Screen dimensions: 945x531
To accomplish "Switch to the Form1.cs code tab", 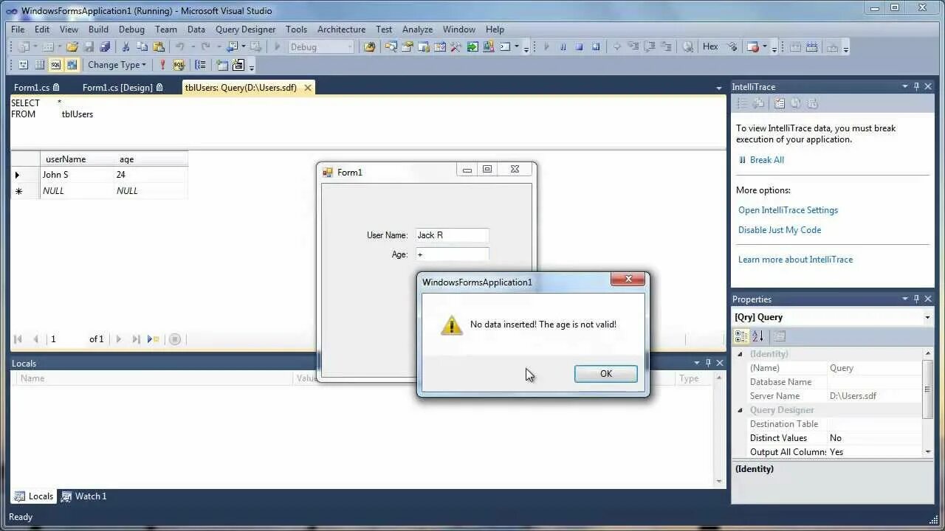I will (37, 88).
